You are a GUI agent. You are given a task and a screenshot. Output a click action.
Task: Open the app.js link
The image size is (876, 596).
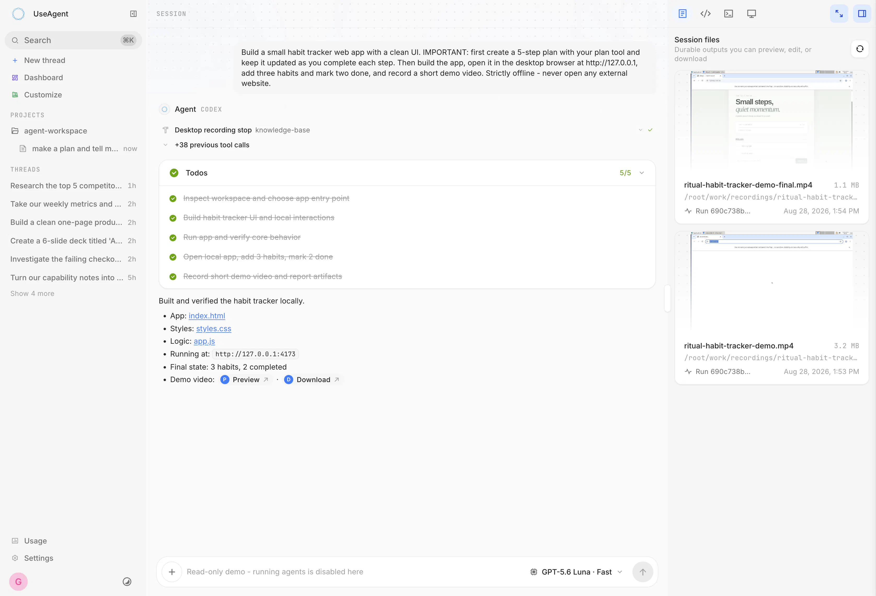[x=204, y=341]
